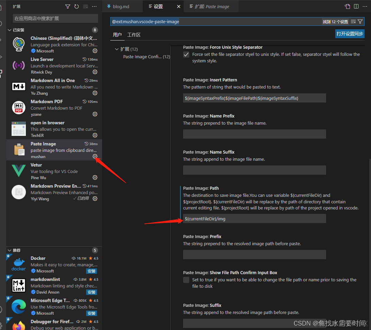
Task: Filter the settings search results
Action: 360,21
